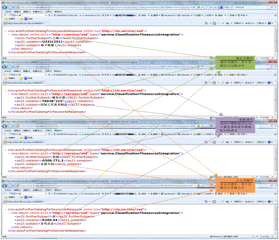
Task: Open the 帮助(H) menu in the top window
Action: [x=58, y=12]
